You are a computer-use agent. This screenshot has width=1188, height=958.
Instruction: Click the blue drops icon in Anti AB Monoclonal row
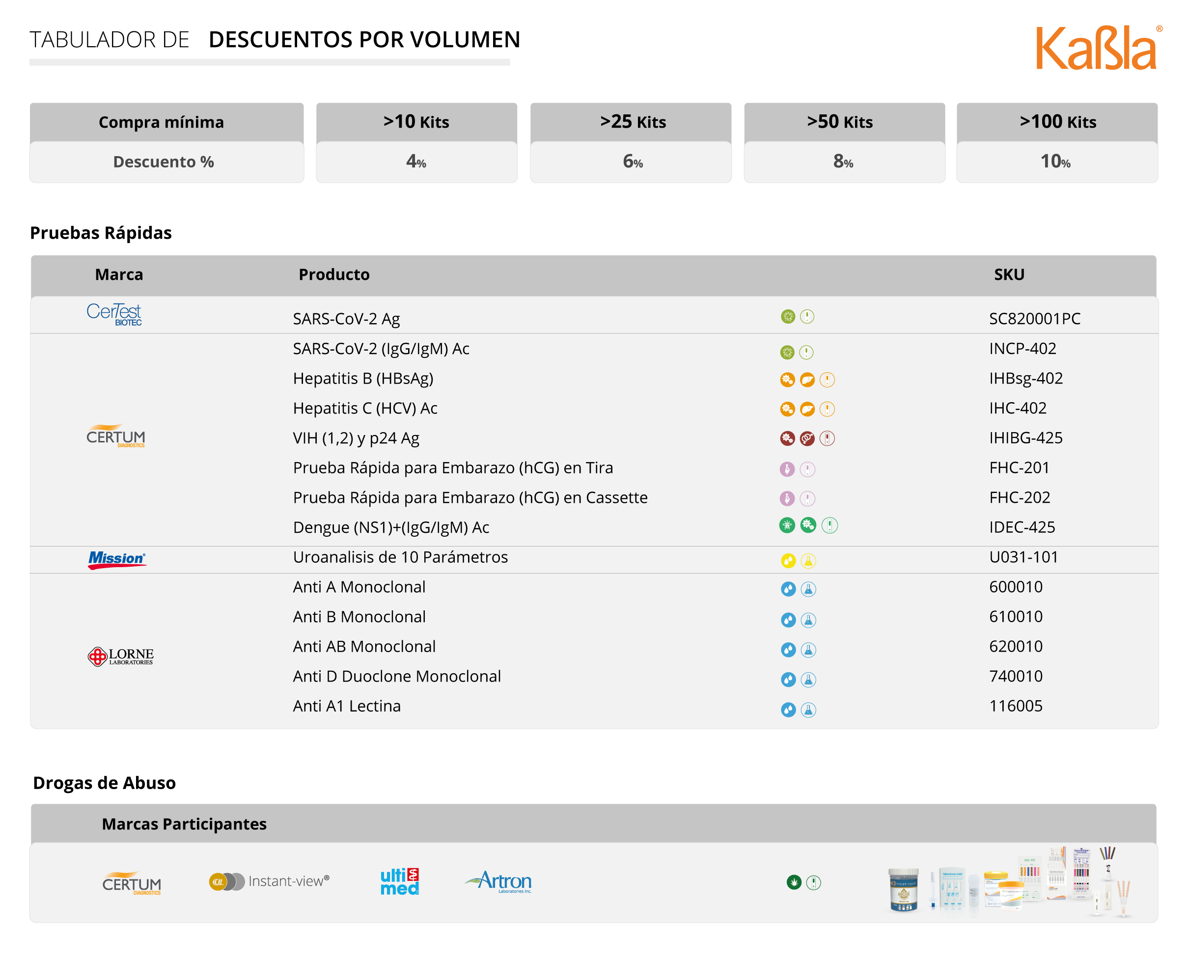click(x=789, y=650)
